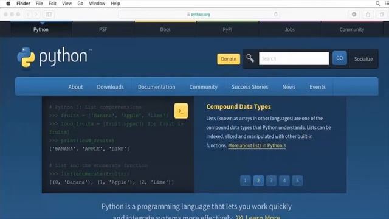The width and height of the screenshot is (389, 219).
Task: Launch interactive shell yellow icon
Action: 181,111
